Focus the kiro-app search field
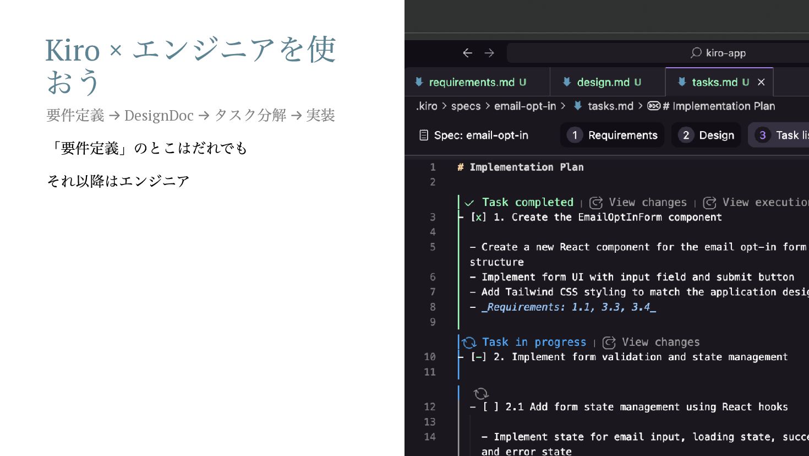 coord(658,53)
